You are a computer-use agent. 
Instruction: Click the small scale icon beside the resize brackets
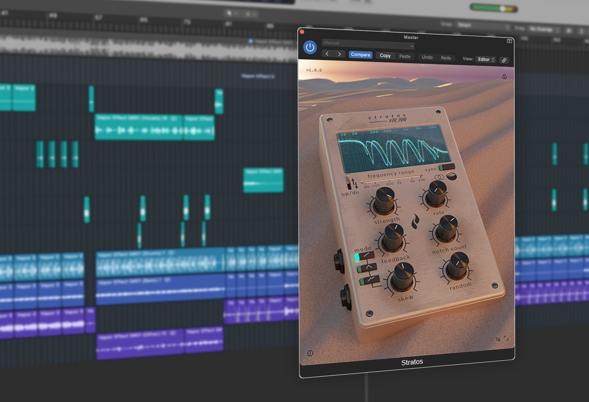pyautogui.click(x=498, y=339)
